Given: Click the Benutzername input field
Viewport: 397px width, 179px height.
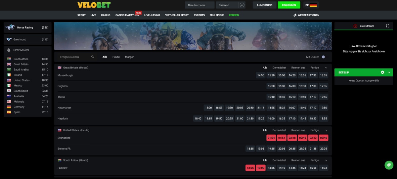Looking at the screenshot, I should pyautogui.click(x=200, y=5).
